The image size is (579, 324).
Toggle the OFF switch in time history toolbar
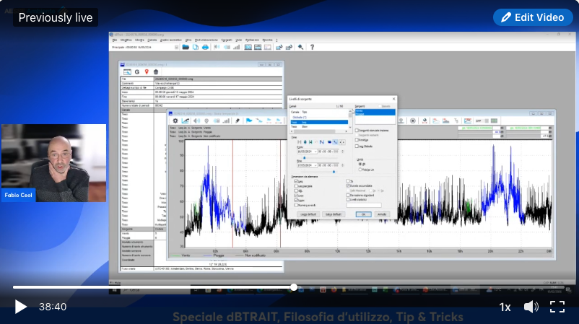(482, 121)
